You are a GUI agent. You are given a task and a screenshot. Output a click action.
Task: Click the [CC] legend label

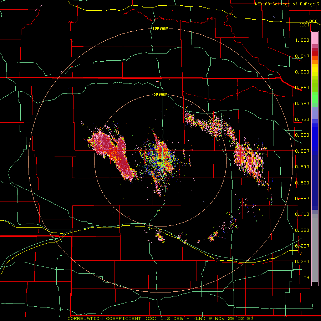(x=305, y=25)
